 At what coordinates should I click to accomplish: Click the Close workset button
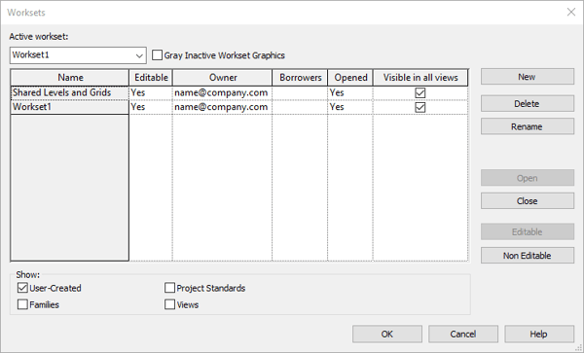click(x=527, y=201)
